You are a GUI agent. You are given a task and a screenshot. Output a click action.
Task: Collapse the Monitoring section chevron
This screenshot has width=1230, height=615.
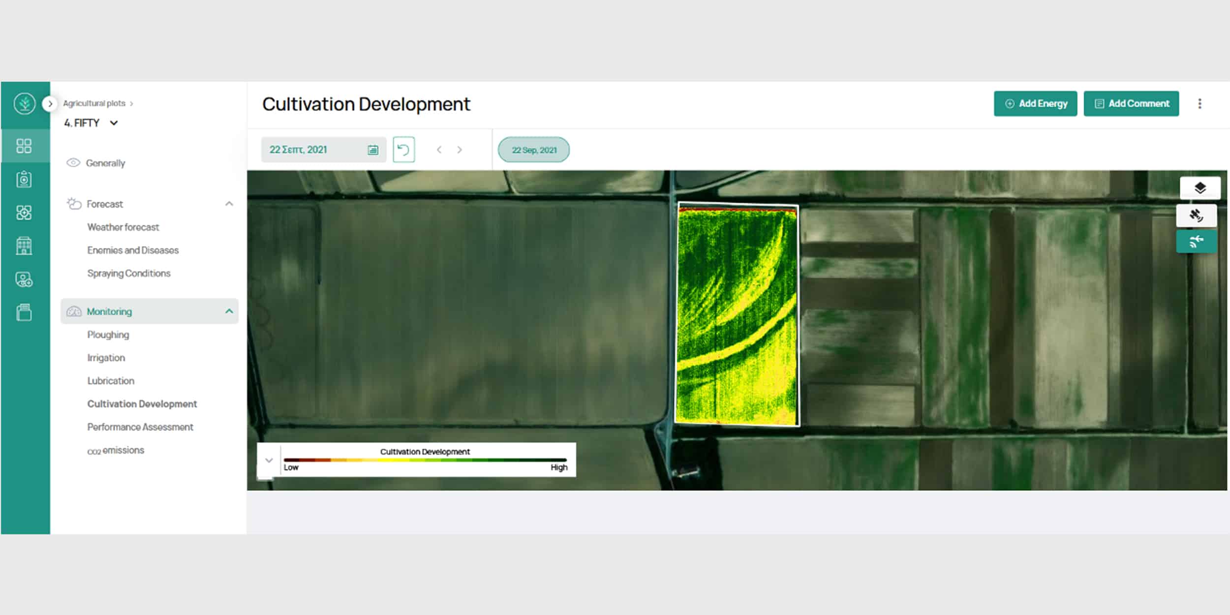229,311
